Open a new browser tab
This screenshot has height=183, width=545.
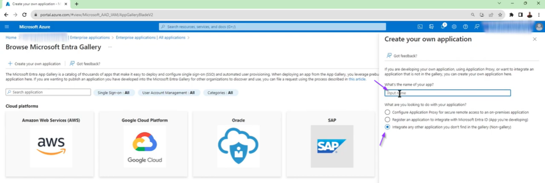coord(76,4)
